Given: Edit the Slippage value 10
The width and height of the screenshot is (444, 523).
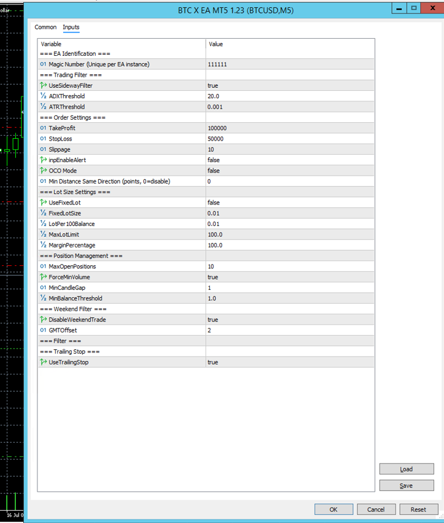Looking at the screenshot, I should 290,149.
